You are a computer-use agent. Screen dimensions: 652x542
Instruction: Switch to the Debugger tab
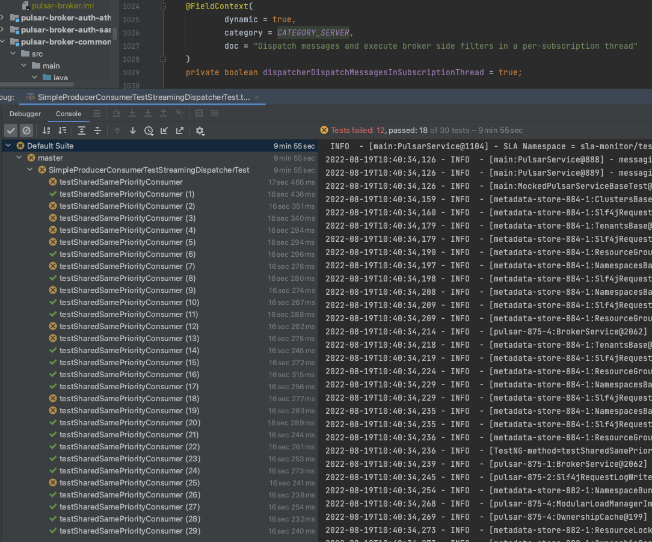(x=25, y=114)
